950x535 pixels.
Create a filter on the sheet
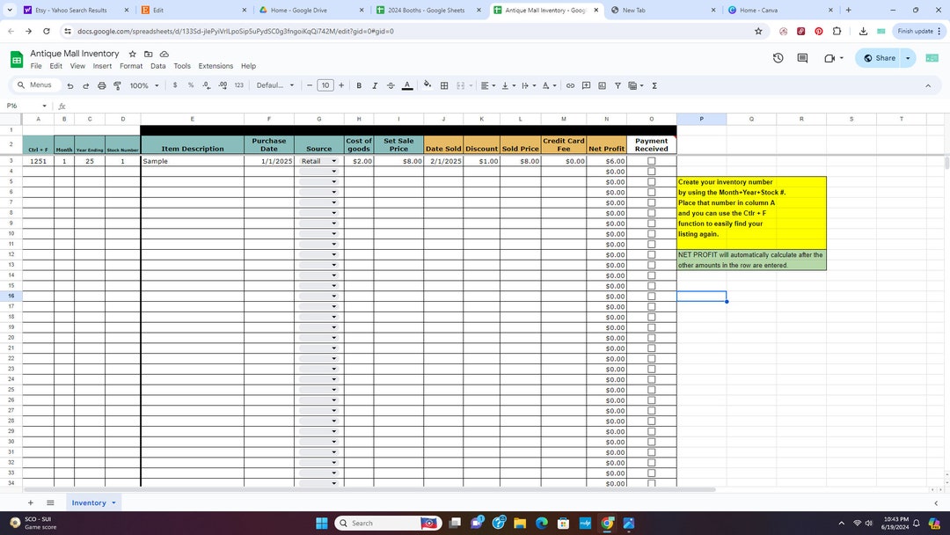[617, 85]
